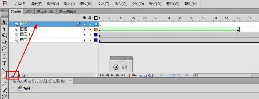The width and height of the screenshot is (259, 99).
Task: Click the 场景 1 scene label
Action: [29, 88]
